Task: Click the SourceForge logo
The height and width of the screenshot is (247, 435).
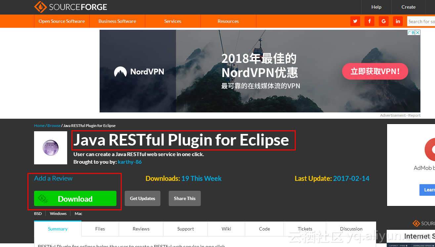Action: tap(70, 7)
